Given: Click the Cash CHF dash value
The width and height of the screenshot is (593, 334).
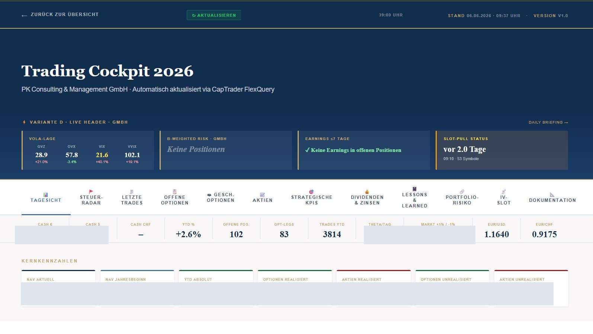Looking at the screenshot, I should 141,235.
